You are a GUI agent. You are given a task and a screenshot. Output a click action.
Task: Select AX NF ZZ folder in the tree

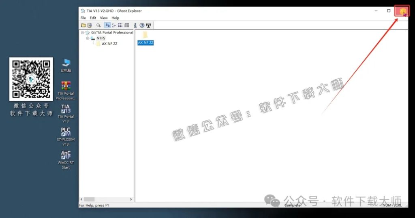point(109,44)
